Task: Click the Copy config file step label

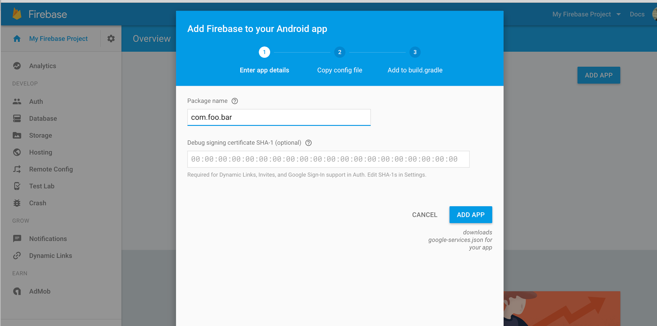Action: click(340, 70)
